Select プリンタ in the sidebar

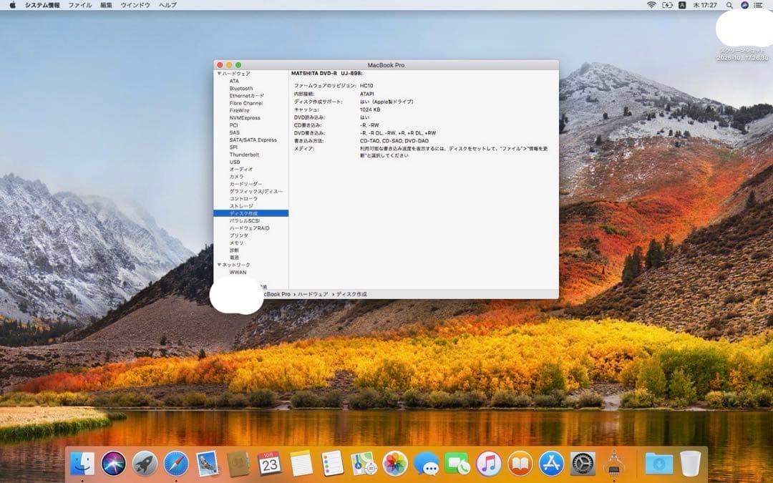(x=238, y=235)
